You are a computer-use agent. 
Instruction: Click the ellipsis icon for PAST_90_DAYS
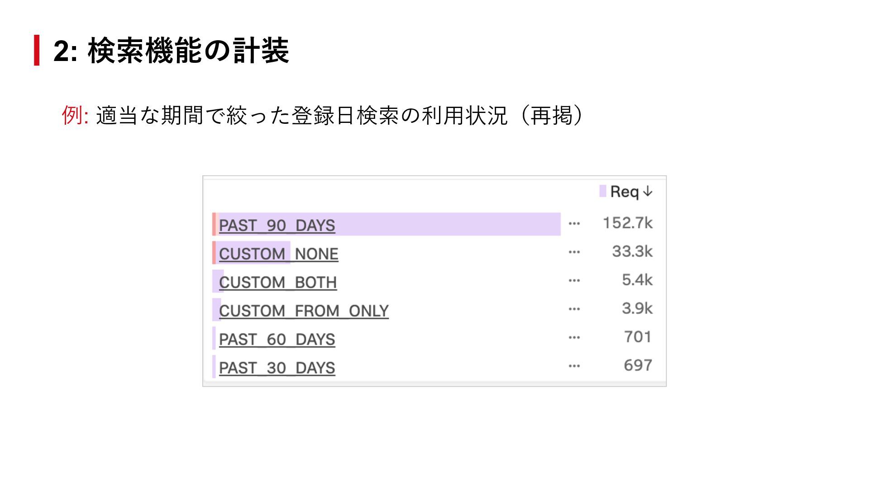tap(574, 224)
